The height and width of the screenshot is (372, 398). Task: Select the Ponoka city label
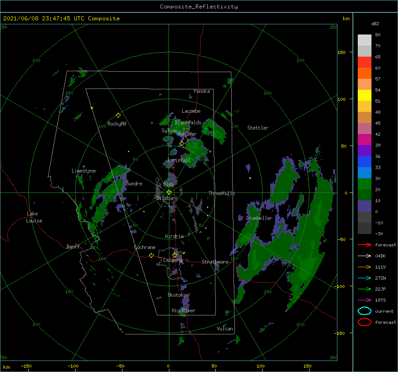click(x=202, y=91)
